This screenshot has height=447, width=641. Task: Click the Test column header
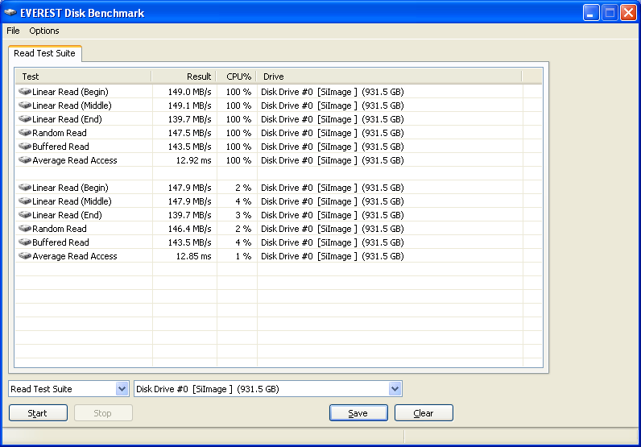click(x=83, y=77)
